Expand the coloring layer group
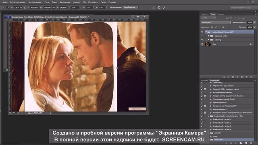The width and height of the screenshot is (258, 145). tap(209, 40)
